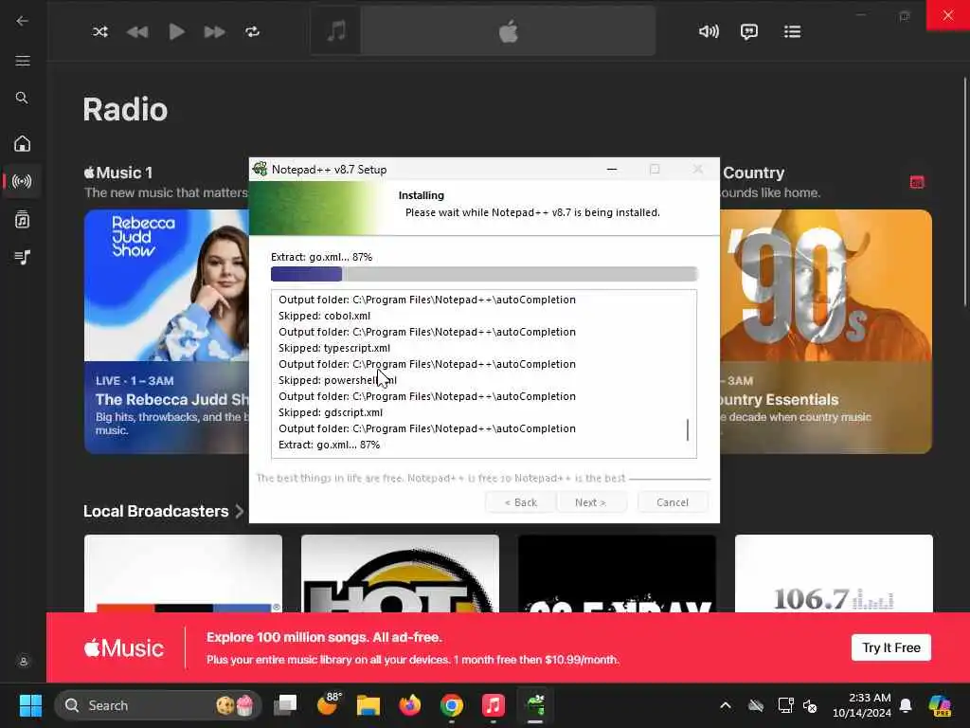The image size is (970, 728).
Task: Open the black Local Broadcasters station tile
Action: [617, 573]
